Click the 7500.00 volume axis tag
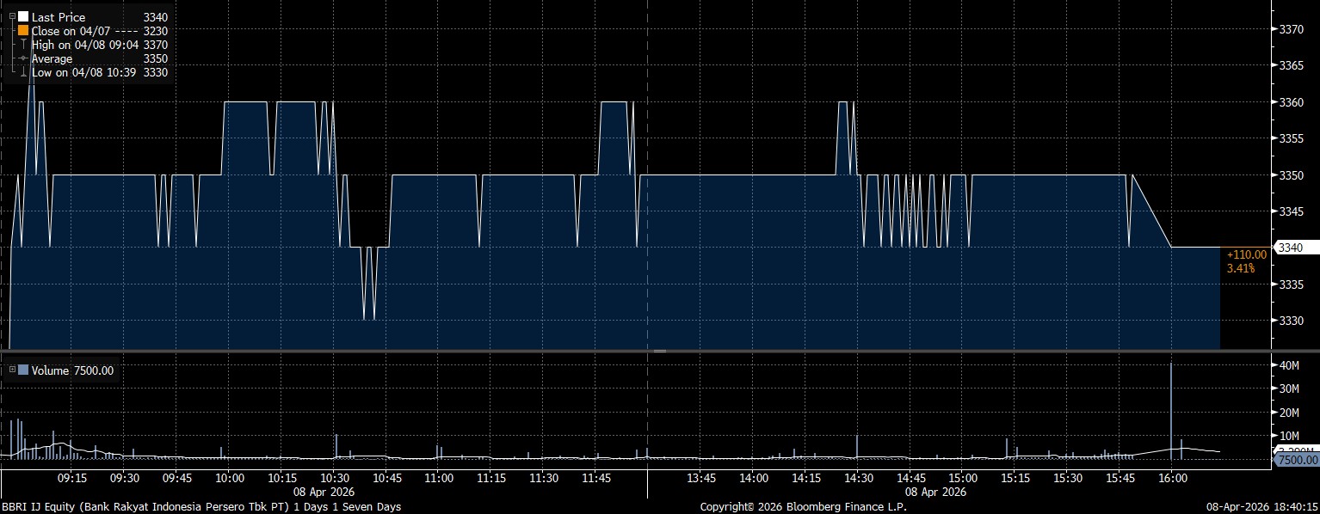 [1295, 461]
